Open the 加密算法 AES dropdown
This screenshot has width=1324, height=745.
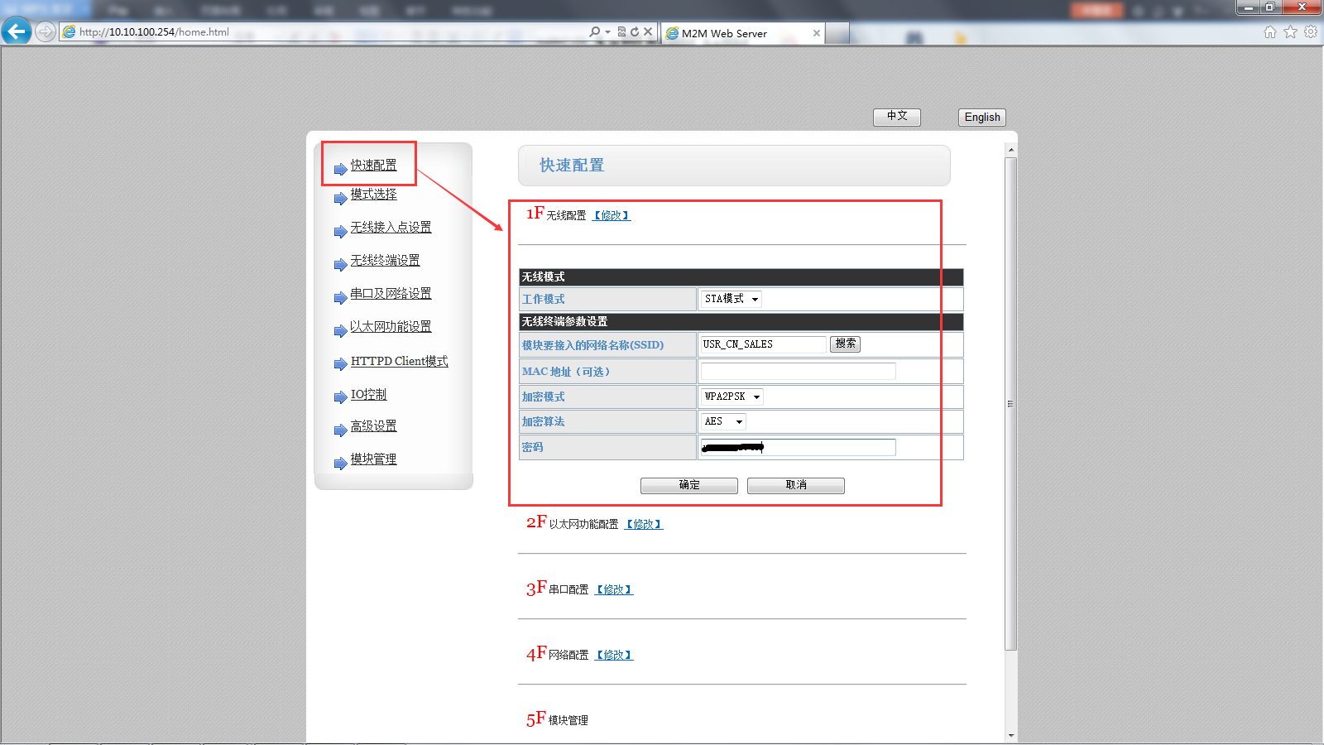pyautogui.click(x=723, y=421)
